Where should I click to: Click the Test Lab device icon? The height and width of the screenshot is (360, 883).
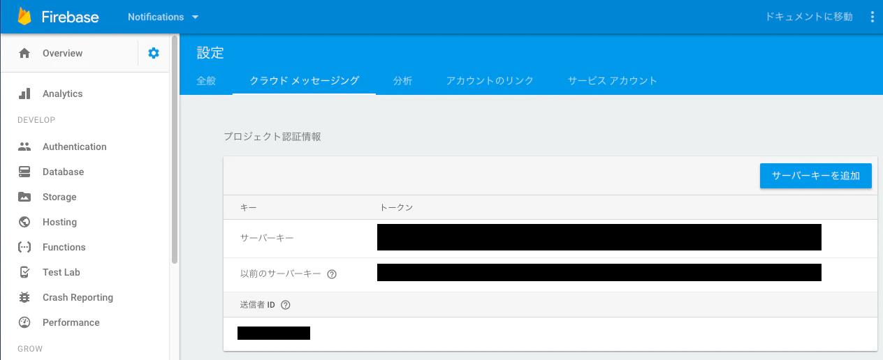(x=24, y=272)
